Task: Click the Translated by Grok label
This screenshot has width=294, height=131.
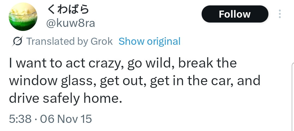Action: (69, 41)
